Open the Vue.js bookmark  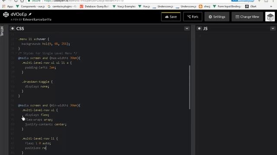click(144, 6)
